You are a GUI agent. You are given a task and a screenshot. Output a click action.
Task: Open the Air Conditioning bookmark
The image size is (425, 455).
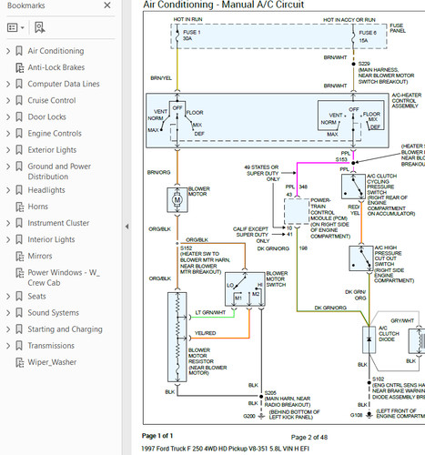pyautogui.click(x=56, y=51)
